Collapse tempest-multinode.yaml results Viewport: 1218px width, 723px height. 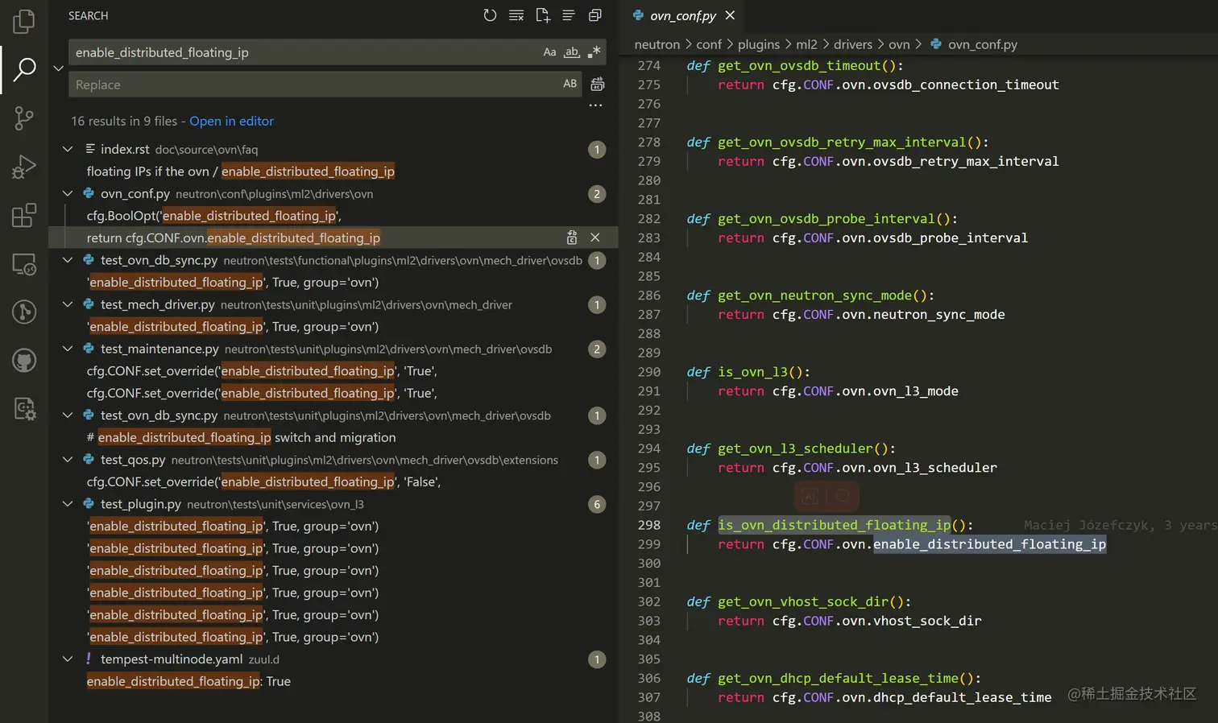click(x=68, y=659)
